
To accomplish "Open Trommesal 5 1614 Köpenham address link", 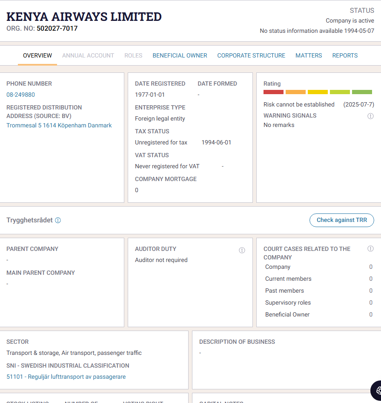I will click(x=59, y=125).
